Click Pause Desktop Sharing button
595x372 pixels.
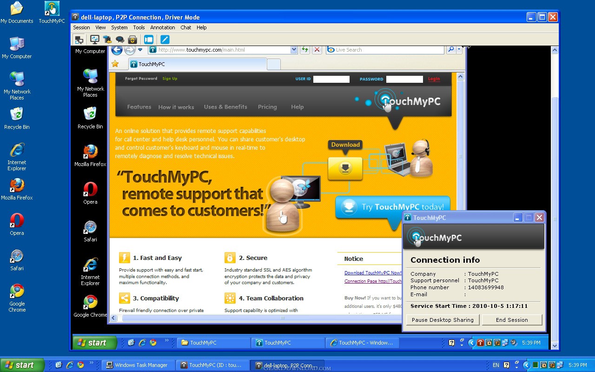click(443, 320)
